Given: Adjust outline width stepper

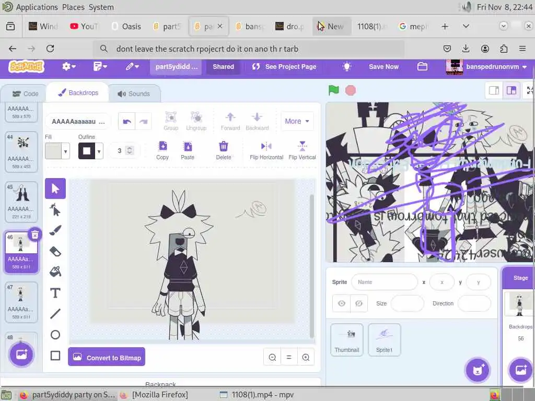Looking at the screenshot, I should tap(130, 150).
